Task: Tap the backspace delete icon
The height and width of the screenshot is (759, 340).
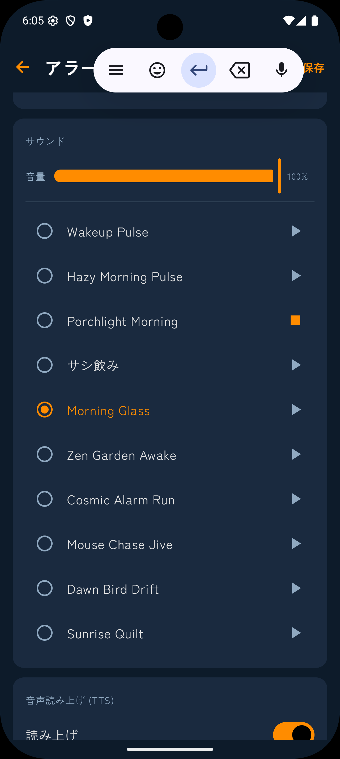Action: pos(240,70)
